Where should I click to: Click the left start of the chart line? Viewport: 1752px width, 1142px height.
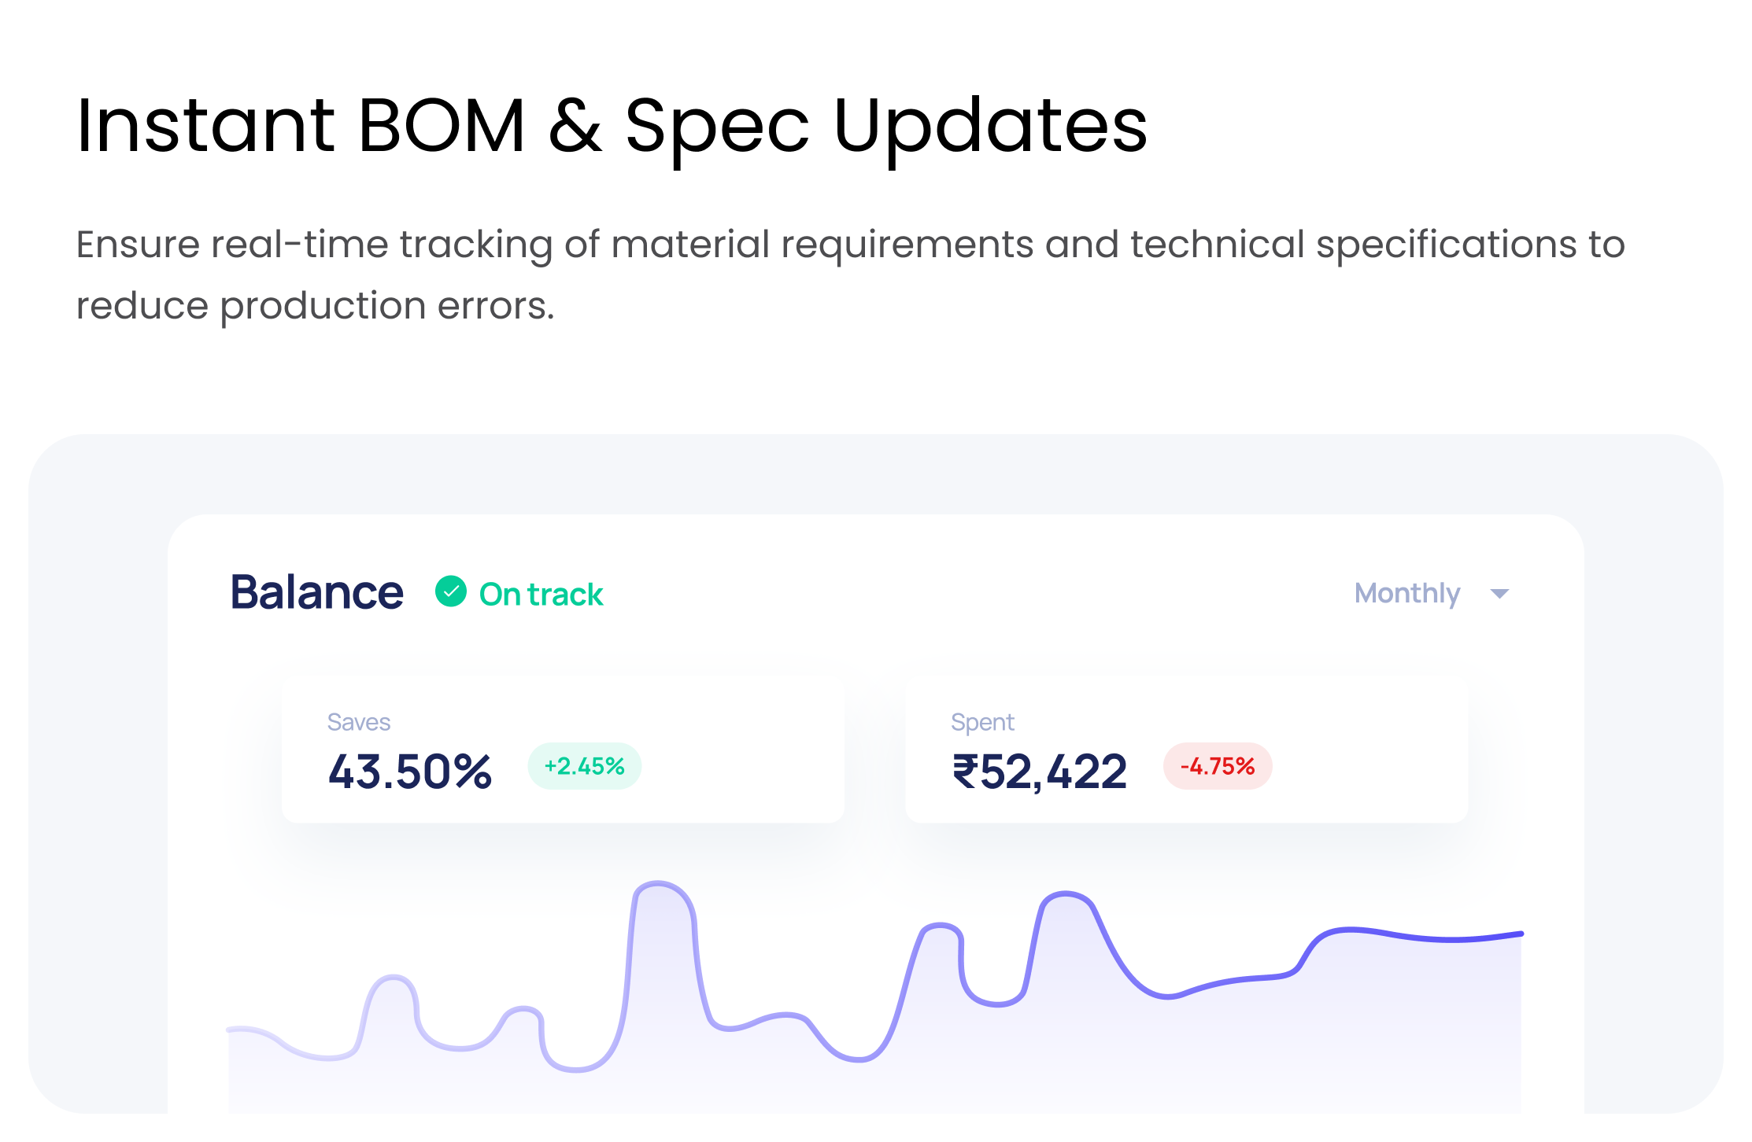[x=231, y=1029]
